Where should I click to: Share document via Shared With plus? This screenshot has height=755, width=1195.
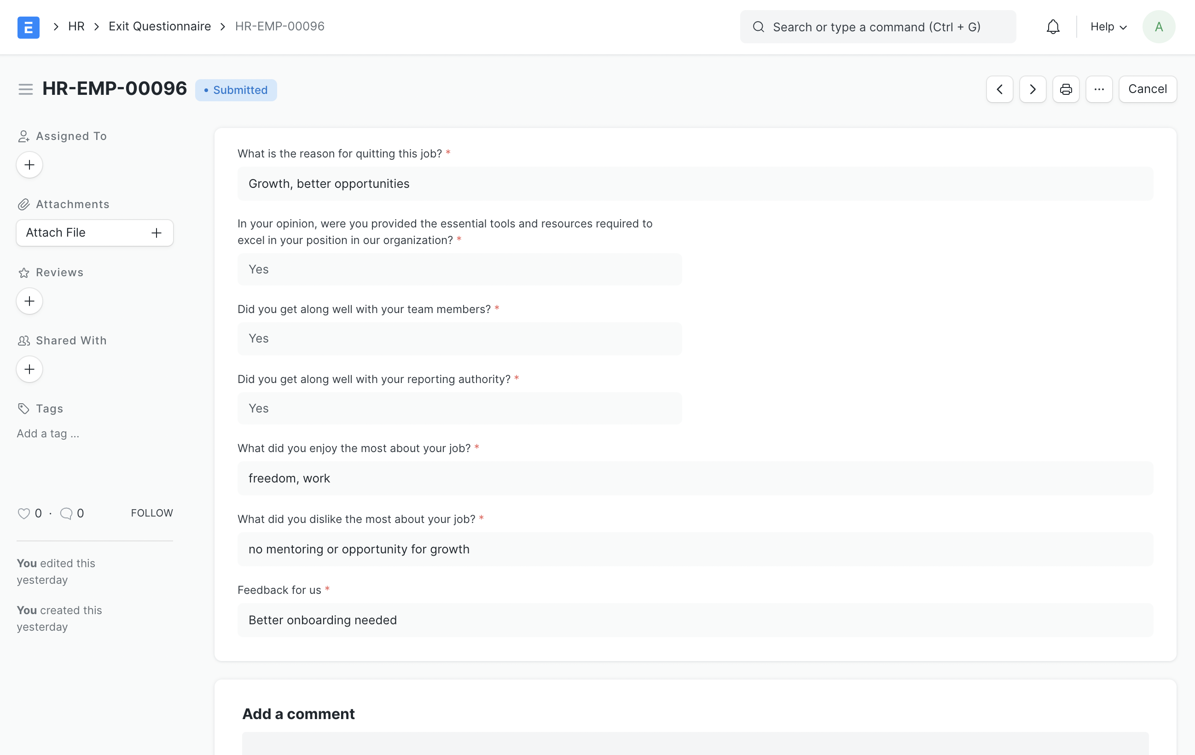point(29,369)
